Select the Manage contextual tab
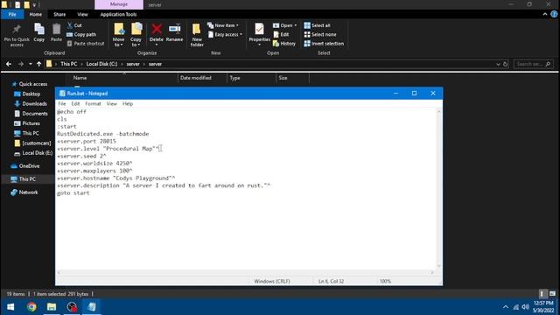 coord(119,4)
